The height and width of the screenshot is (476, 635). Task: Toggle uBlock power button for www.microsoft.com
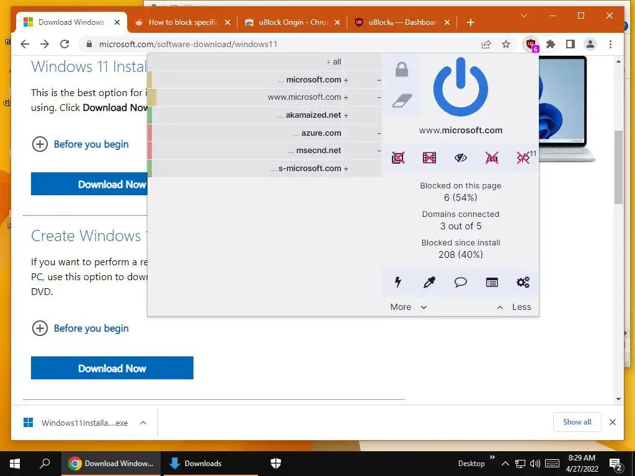[461, 87]
